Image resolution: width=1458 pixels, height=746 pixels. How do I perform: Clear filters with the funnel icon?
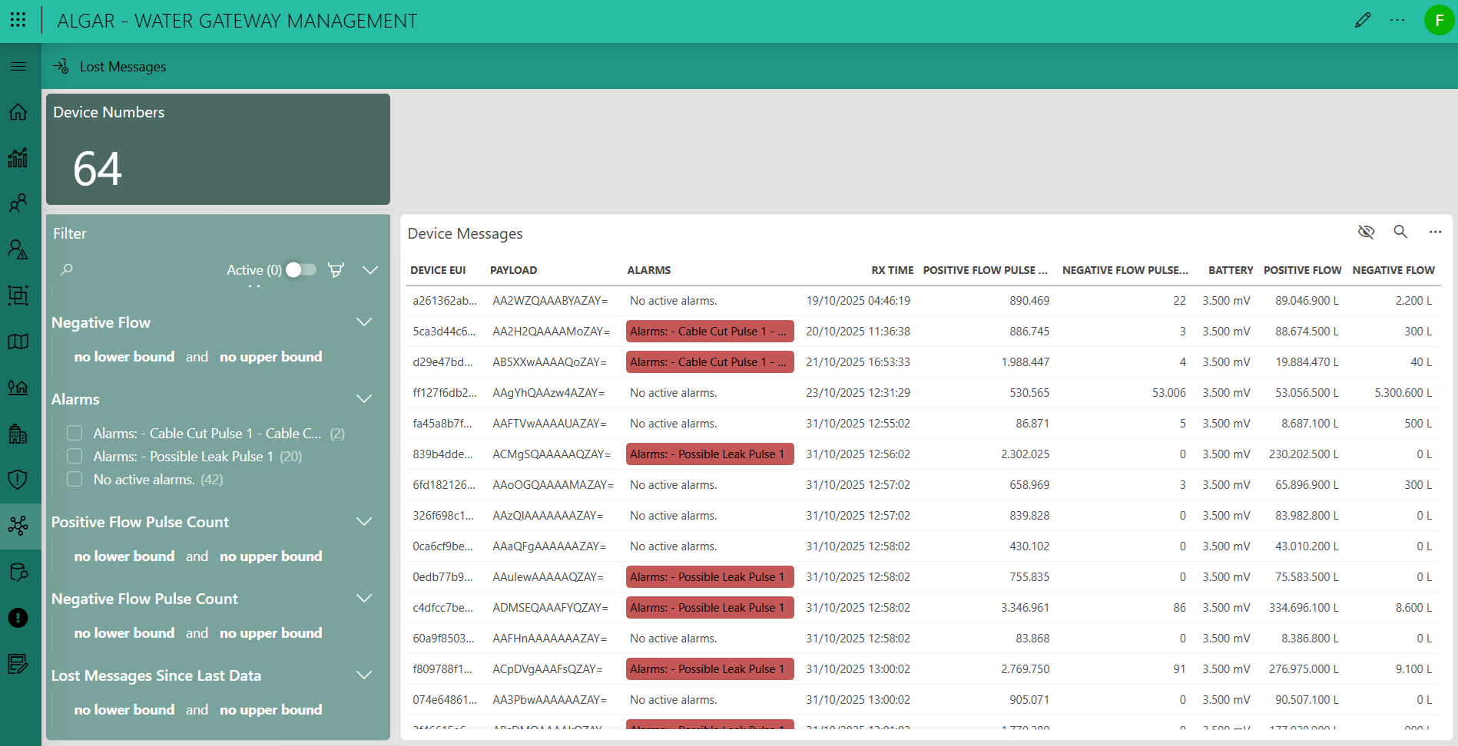(x=336, y=270)
